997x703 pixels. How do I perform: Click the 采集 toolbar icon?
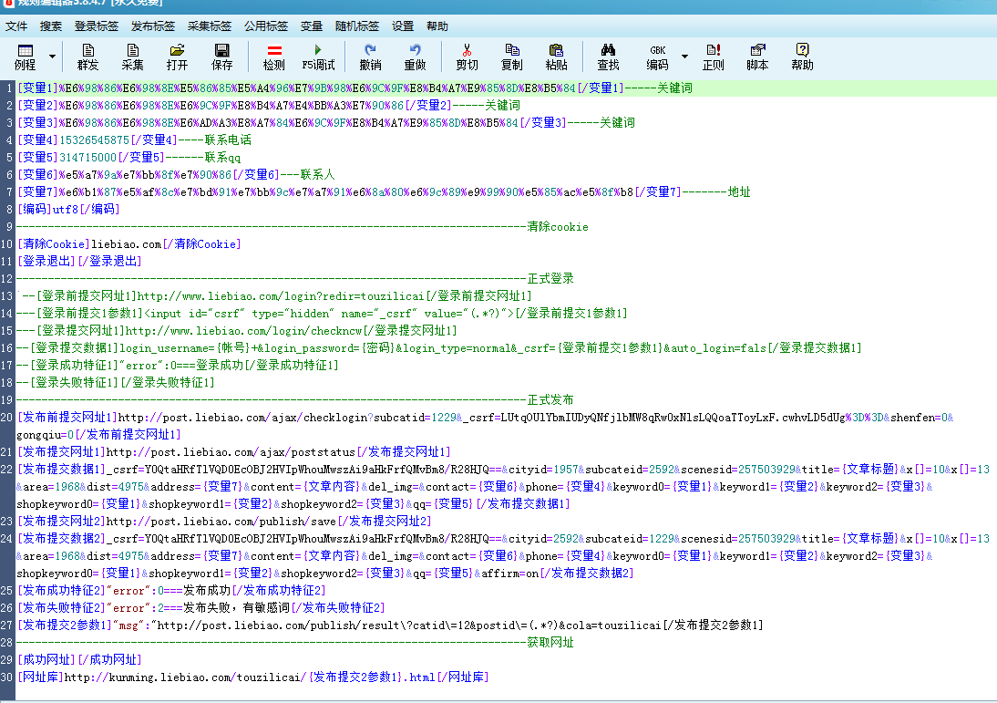click(133, 57)
